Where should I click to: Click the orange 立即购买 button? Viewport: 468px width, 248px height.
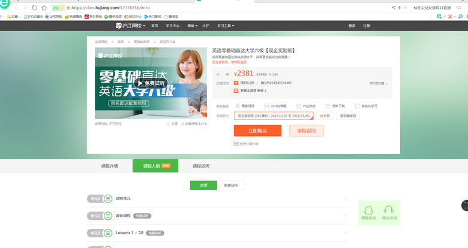tap(257, 131)
